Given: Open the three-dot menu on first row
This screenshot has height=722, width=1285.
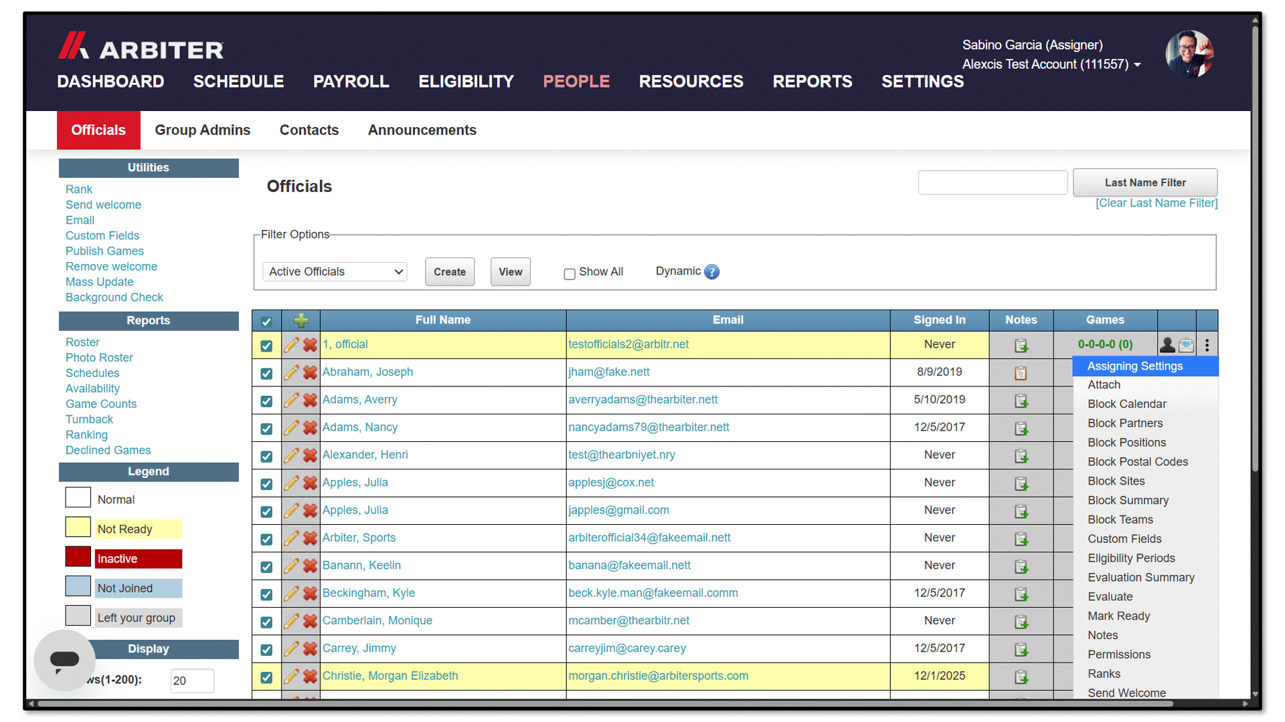Looking at the screenshot, I should (1207, 345).
